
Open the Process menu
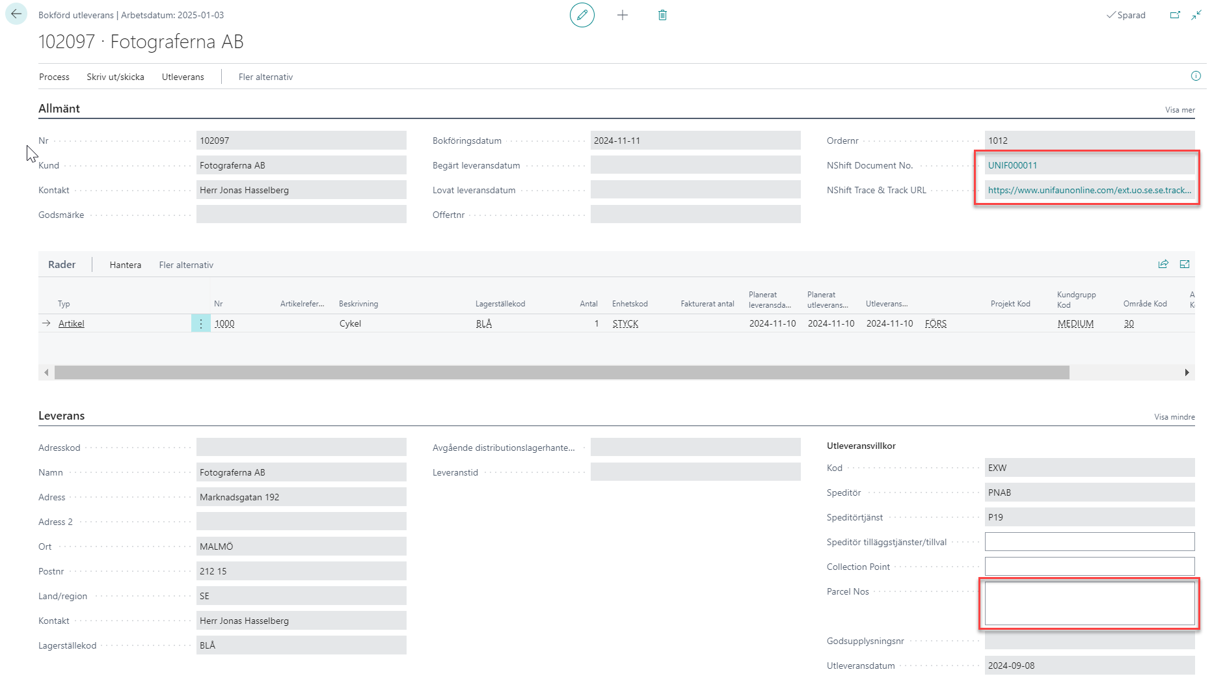pyautogui.click(x=54, y=77)
